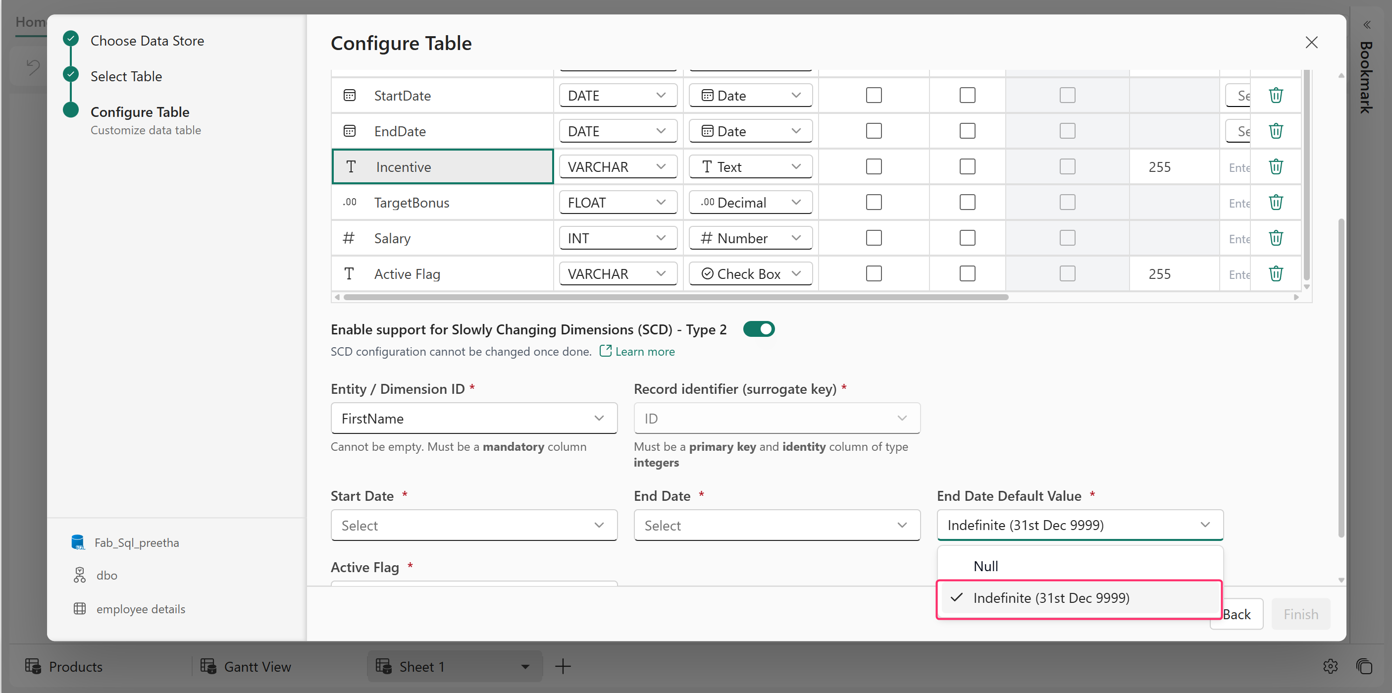The width and height of the screenshot is (1392, 693).
Task: Open Entity / Dimension ID FirstName dropdown
Action: (473, 418)
